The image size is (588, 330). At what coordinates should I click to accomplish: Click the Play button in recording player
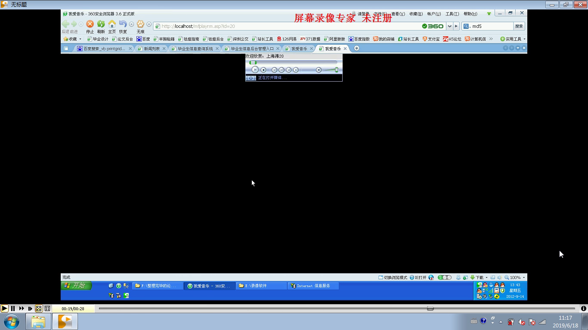coord(4,308)
